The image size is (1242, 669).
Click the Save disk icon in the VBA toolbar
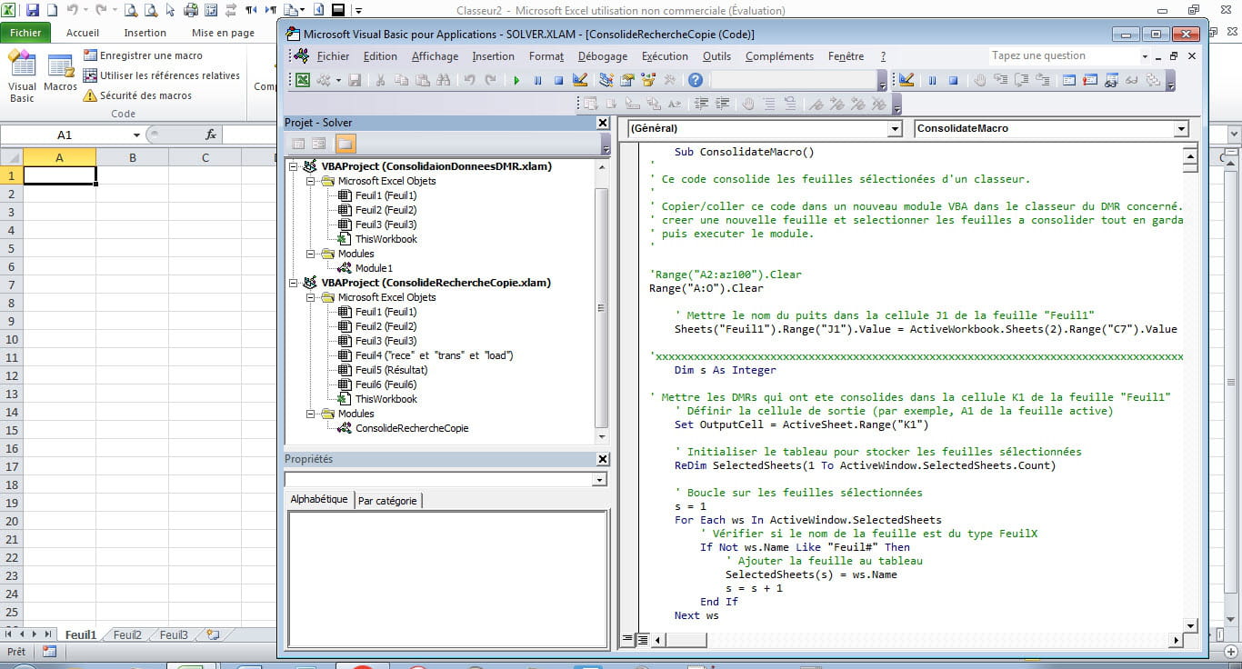[x=355, y=80]
